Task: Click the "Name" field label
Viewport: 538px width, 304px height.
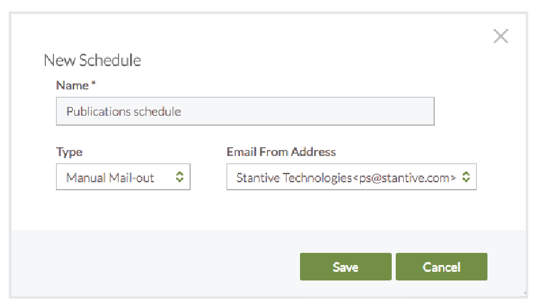Action: click(71, 85)
